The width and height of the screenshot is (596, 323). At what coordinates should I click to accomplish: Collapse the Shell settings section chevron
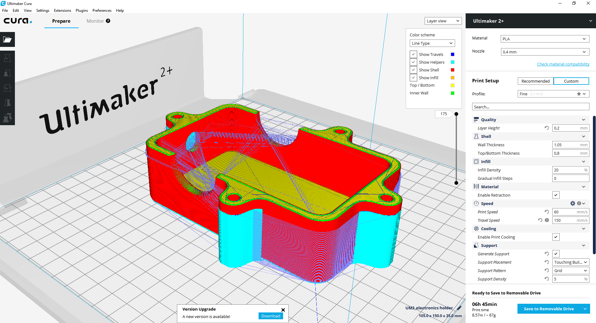click(x=584, y=136)
